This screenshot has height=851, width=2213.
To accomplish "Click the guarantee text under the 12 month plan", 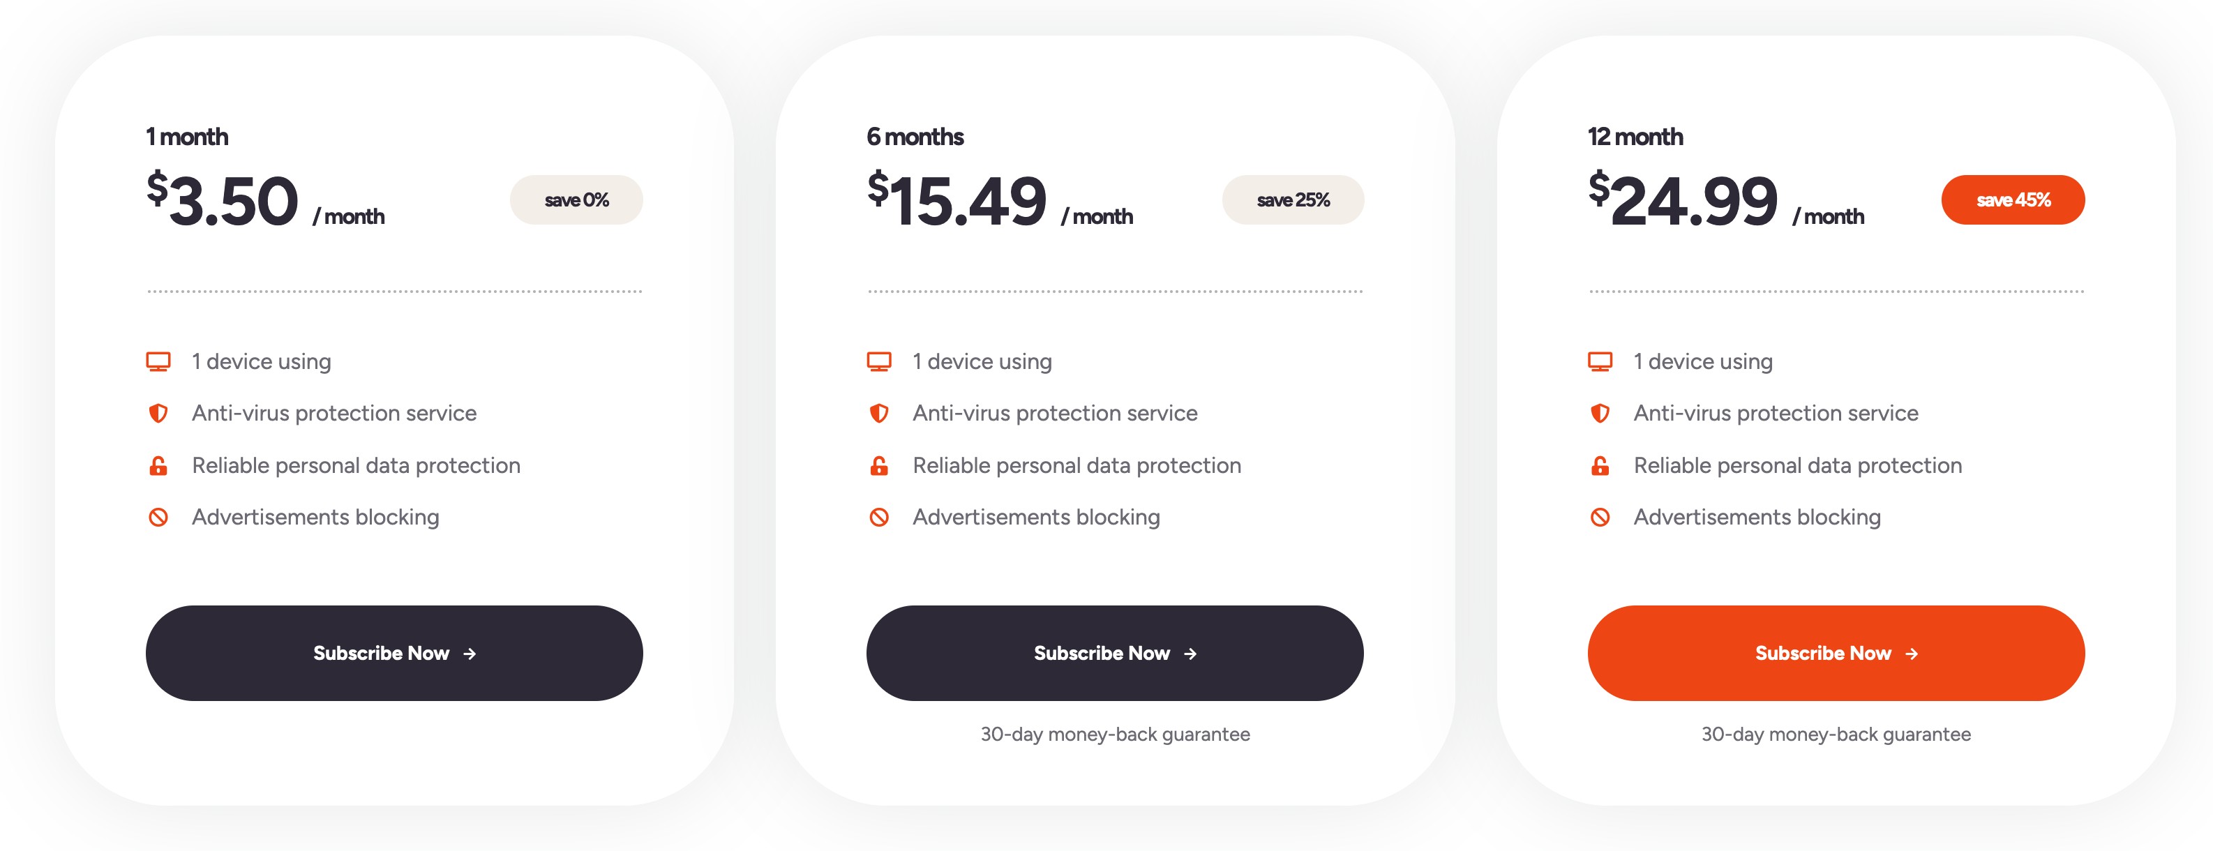I will pos(1836,735).
